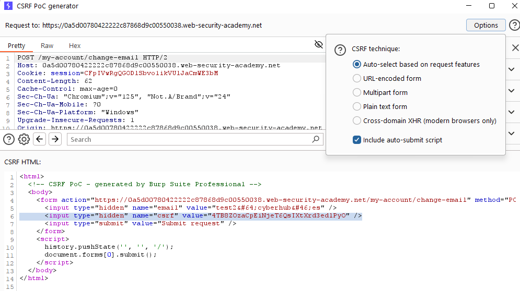Expand first inspector section chevron
520x291 pixels.
coord(512,69)
